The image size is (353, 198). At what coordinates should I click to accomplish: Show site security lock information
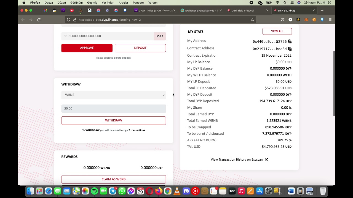pos(74,20)
